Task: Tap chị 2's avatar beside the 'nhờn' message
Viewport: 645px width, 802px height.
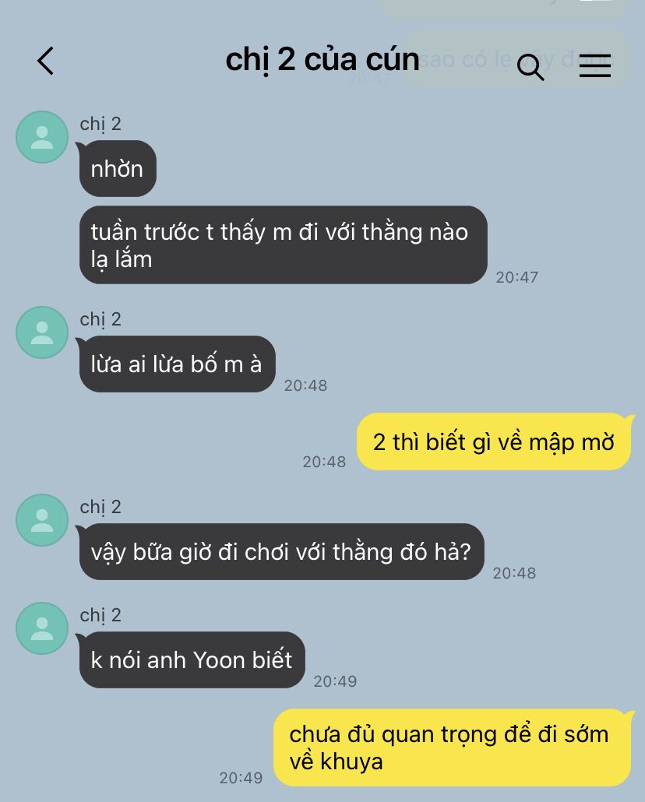Action: tap(42, 137)
